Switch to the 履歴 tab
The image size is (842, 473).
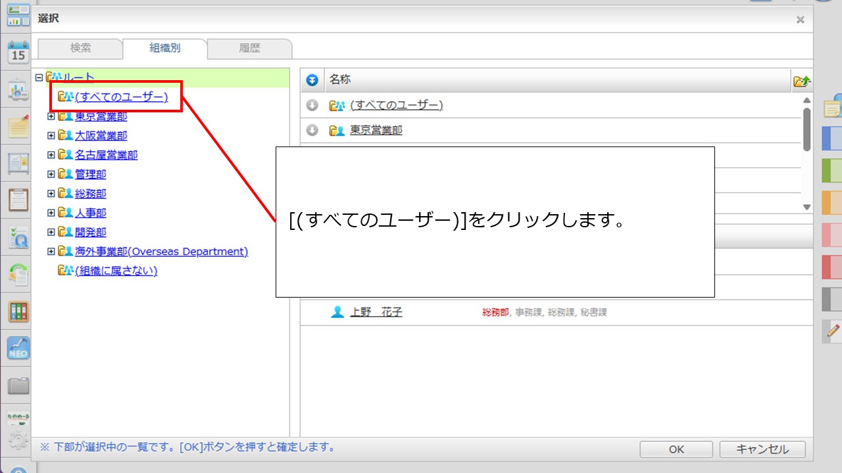[x=249, y=48]
